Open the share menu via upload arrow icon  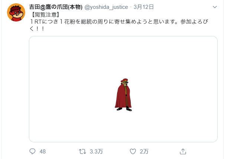tap(183, 151)
